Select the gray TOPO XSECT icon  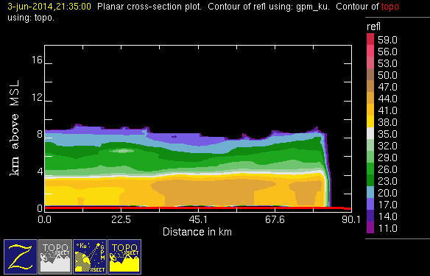click(x=55, y=257)
